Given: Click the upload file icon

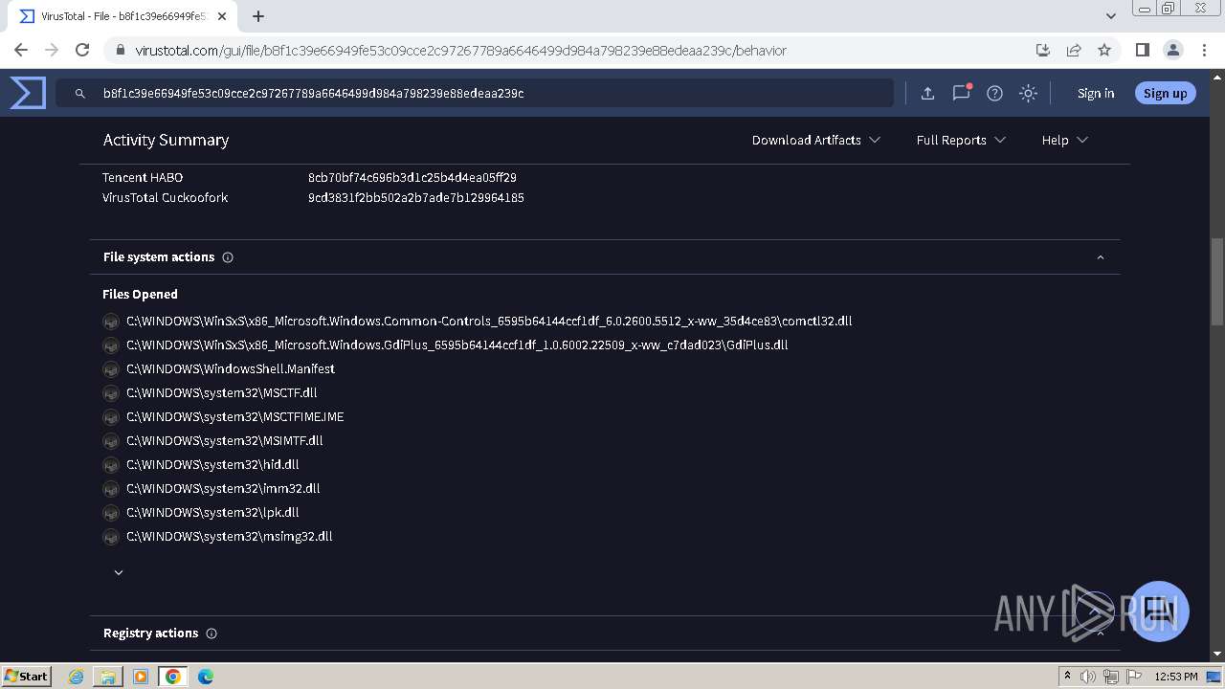Looking at the screenshot, I should click(927, 93).
